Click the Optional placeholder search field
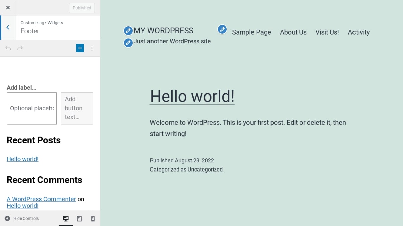This screenshot has height=226, width=403. (32, 108)
